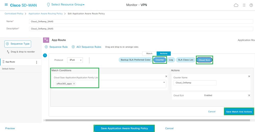Click the plus icon beside ACI Sequence Rules
Viewport: 255px width, 132px height.
pyautogui.click(x=73, y=47)
